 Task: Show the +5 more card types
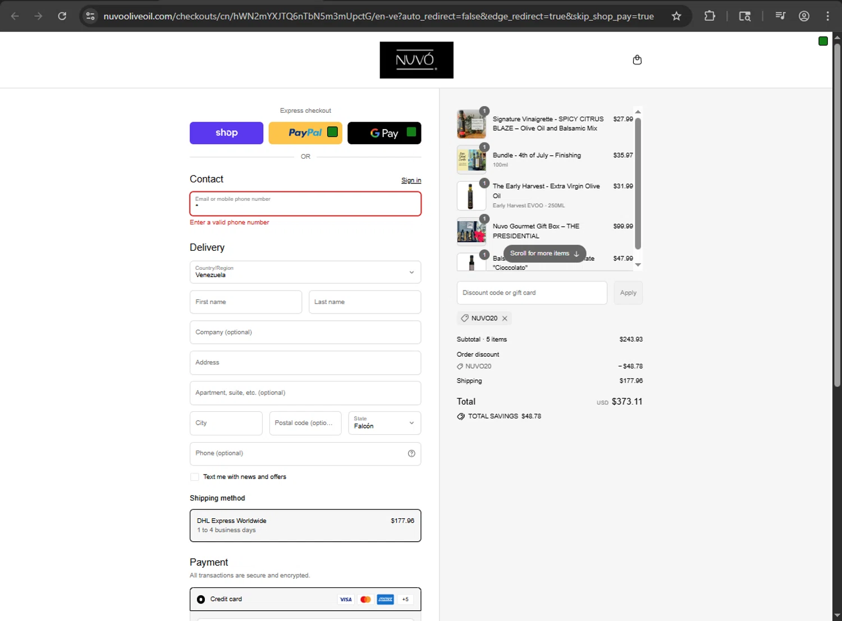coord(405,599)
